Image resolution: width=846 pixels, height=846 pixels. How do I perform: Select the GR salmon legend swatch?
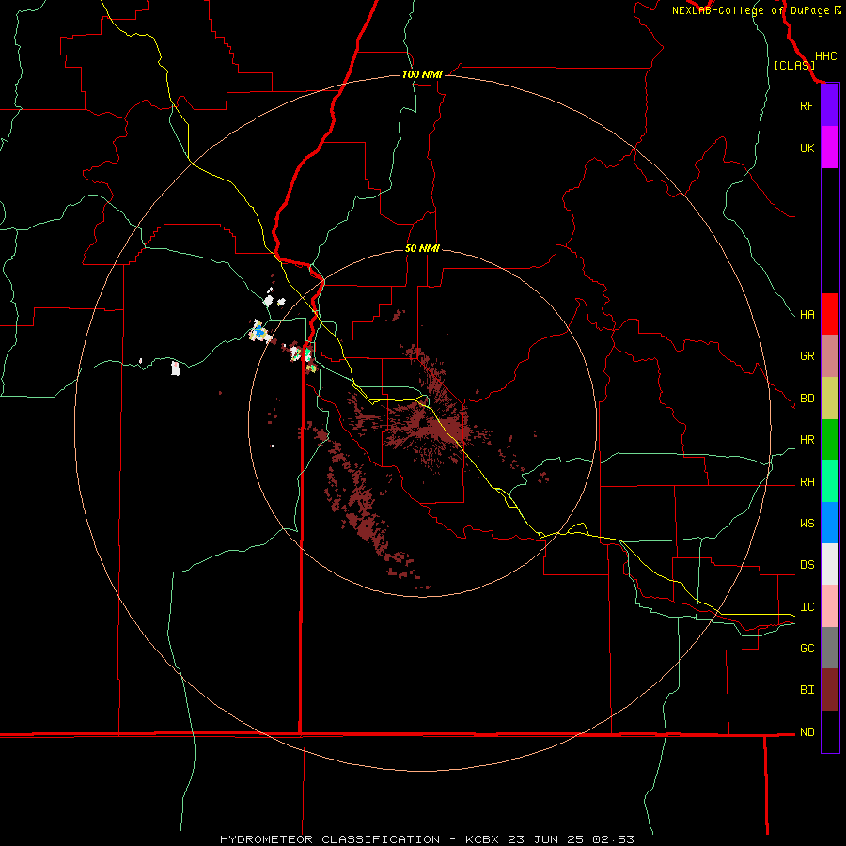pyautogui.click(x=830, y=356)
